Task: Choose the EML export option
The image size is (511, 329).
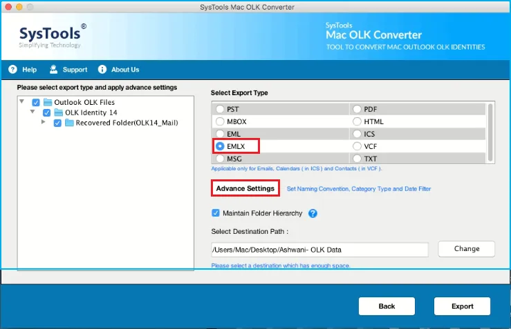Action: pos(220,134)
